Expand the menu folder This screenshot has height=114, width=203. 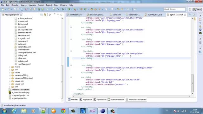(10, 67)
